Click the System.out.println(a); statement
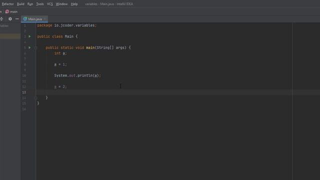Image resolution: width=320 pixels, height=180 pixels. (77, 75)
